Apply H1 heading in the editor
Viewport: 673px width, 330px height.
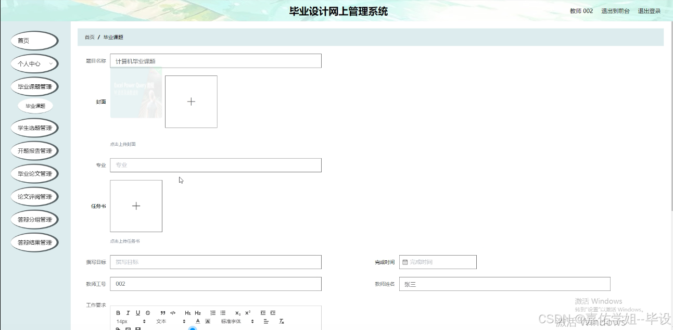tap(188, 313)
